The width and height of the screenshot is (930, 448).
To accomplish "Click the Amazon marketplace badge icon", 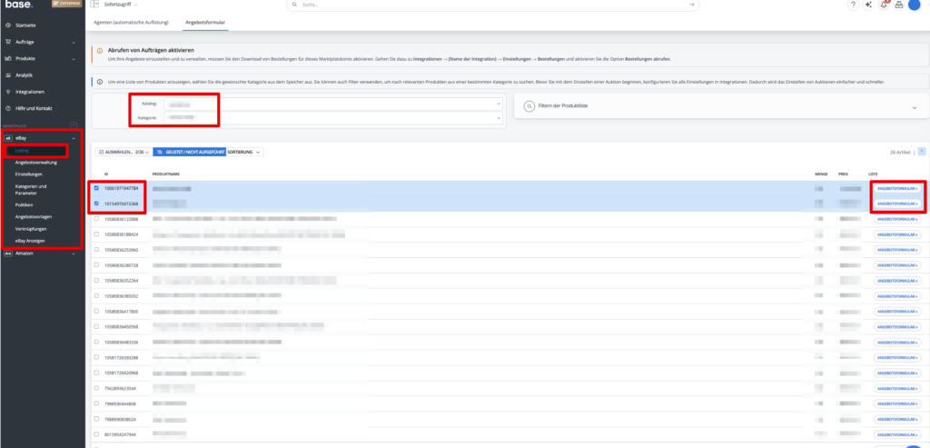I will 8,254.
